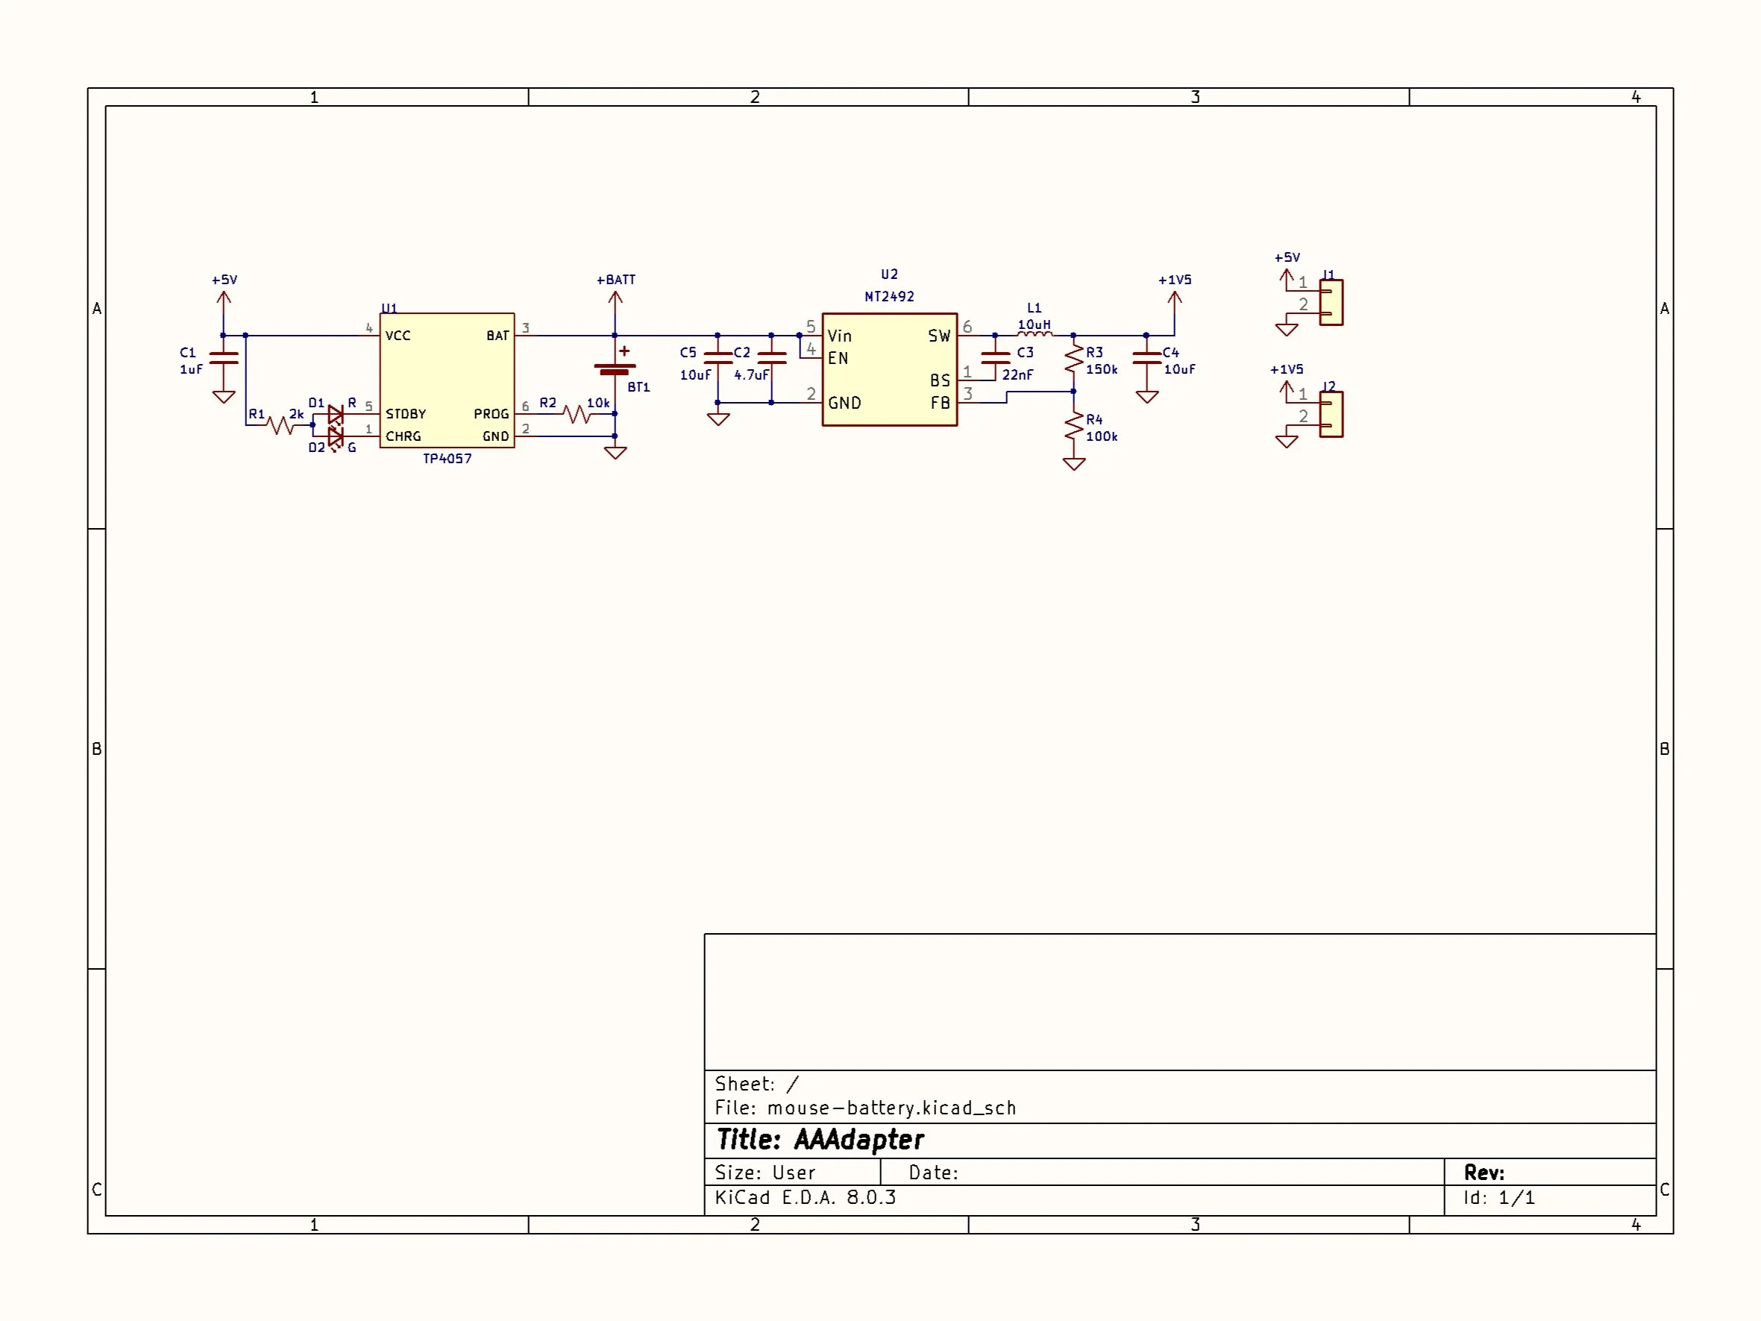
Task: Click the +1V5 power symbol above C4
Action: pyautogui.click(x=1174, y=299)
